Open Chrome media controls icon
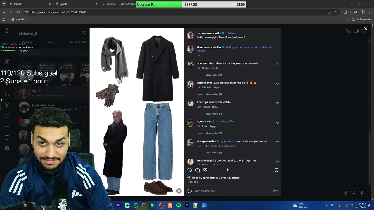This screenshot has width=374, height=210. point(356,12)
